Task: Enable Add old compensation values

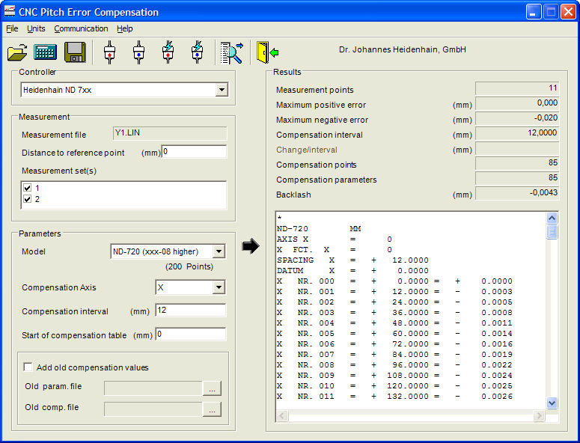Action: coord(28,367)
